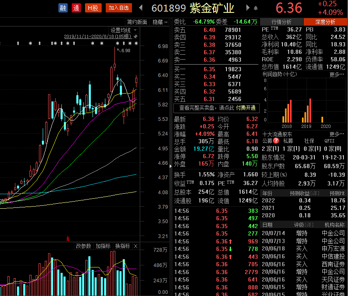The height and width of the screenshot is (296, 348).
Task: Click the QFII shareholder category
Action: (x=329, y=141)
